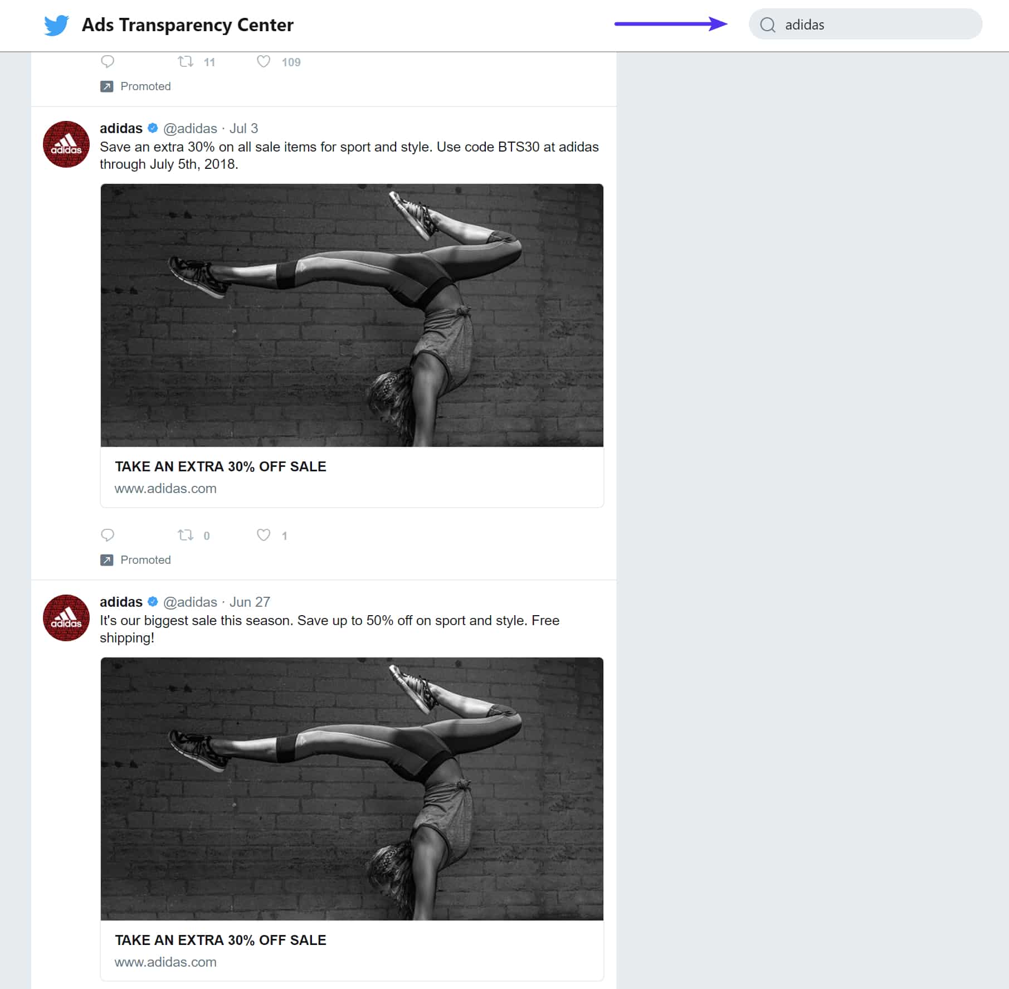Click the retweet icon showing 11 retweets

pyautogui.click(x=186, y=62)
